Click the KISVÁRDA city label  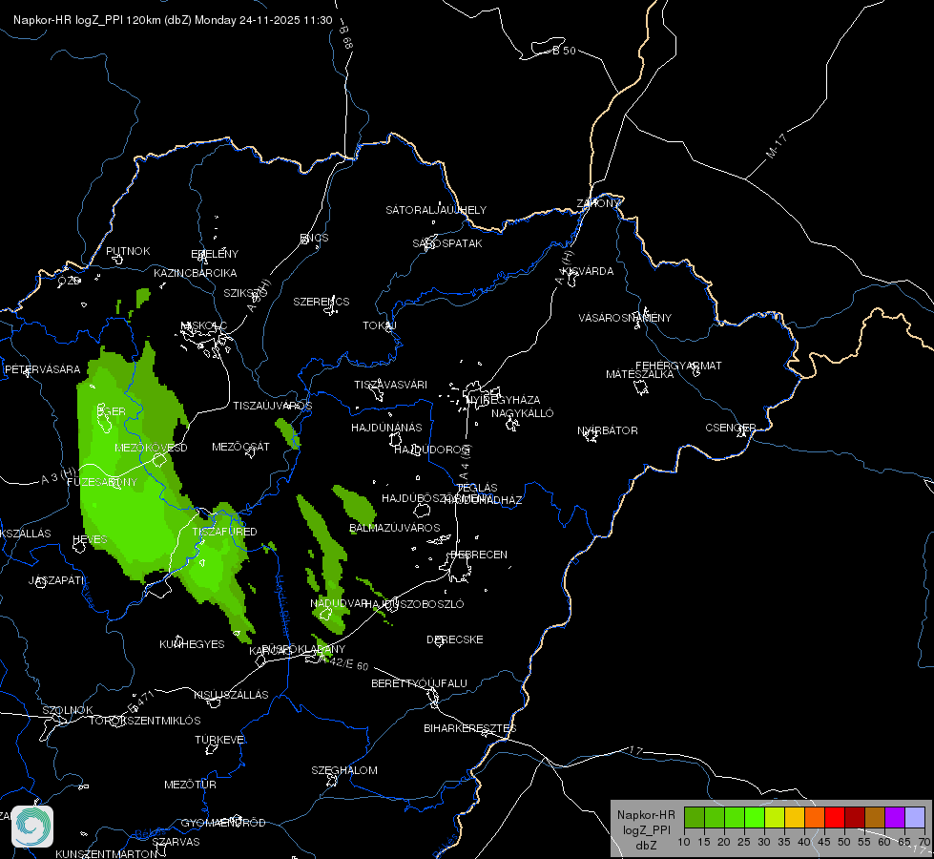tap(588, 271)
